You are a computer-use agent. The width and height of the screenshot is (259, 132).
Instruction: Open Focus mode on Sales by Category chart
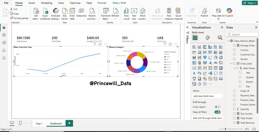(x=170, y=44)
